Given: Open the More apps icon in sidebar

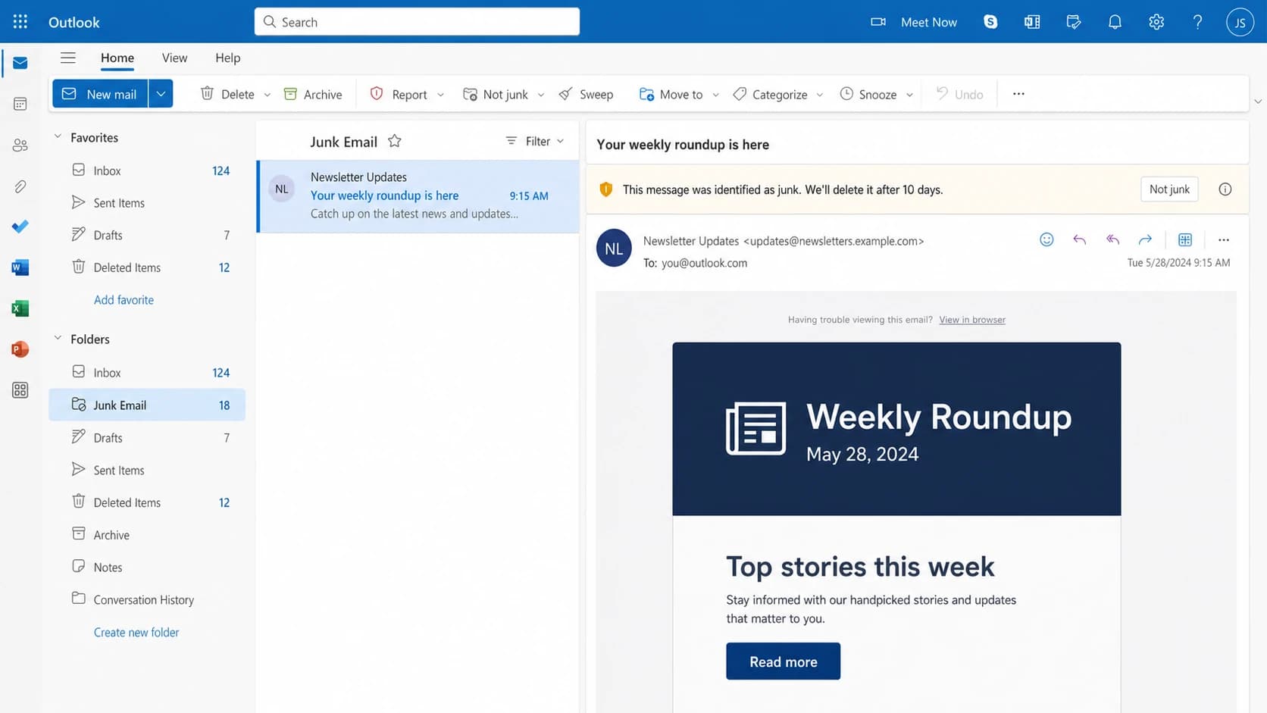Looking at the screenshot, I should pyautogui.click(x=20, y=390).
